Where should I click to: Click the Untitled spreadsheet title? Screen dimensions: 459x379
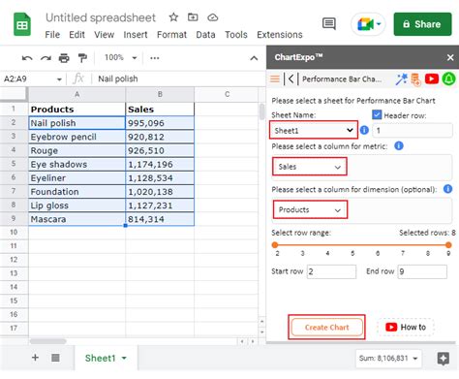[101, 17]
